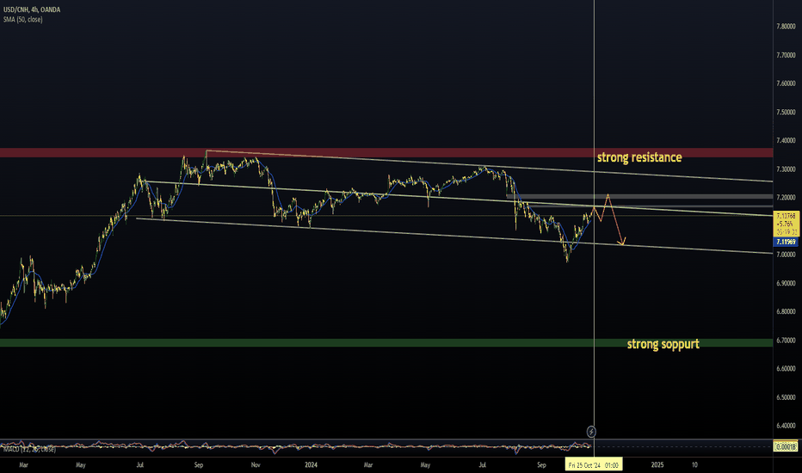Click the 7.40000 price axis label
Viewport: 802px width, 473px height.
(786, 140)
